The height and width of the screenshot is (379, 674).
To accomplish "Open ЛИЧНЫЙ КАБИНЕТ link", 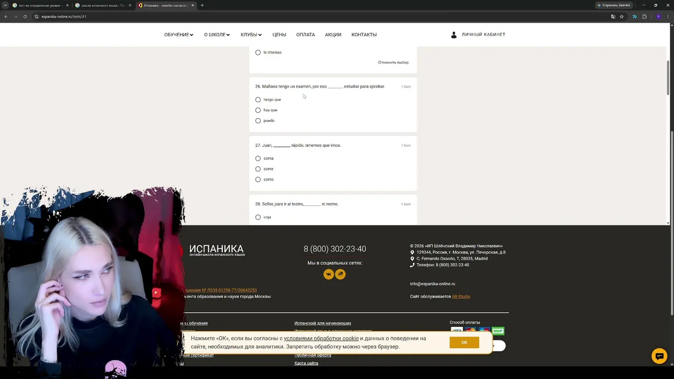I will pyautogui.click(x=483, y=35).
